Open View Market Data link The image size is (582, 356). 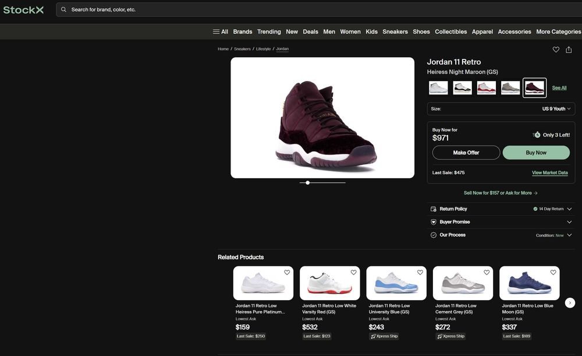[x=550, y=172]
